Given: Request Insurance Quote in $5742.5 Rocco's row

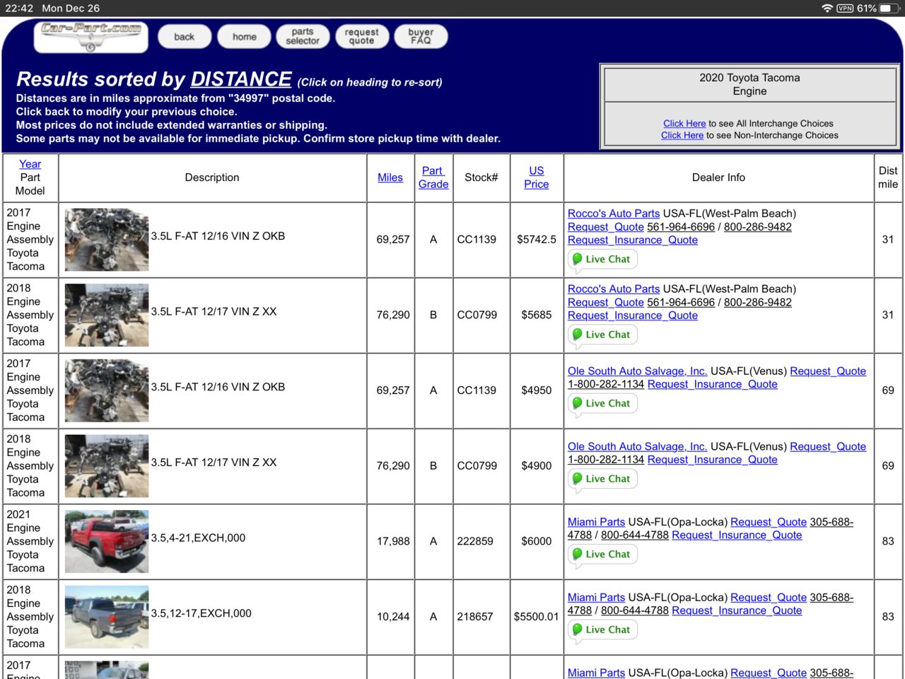Looking at the screenshot, I should tap(633, 240).
